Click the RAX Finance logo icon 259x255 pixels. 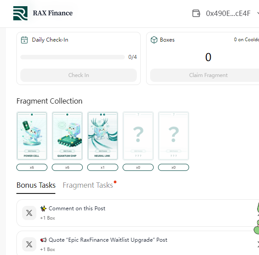click(x=20, y=13)
